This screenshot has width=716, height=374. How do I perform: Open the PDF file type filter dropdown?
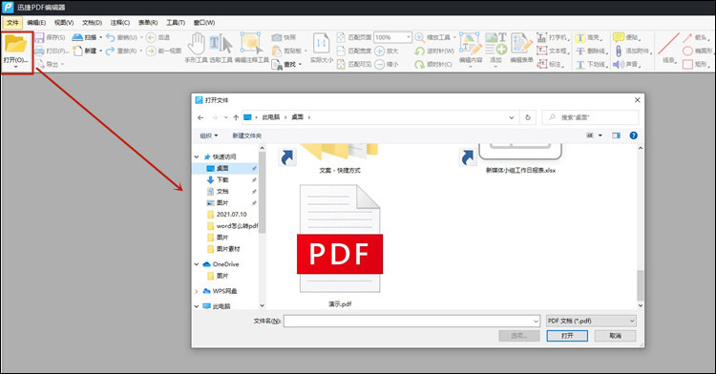point(591,321)
